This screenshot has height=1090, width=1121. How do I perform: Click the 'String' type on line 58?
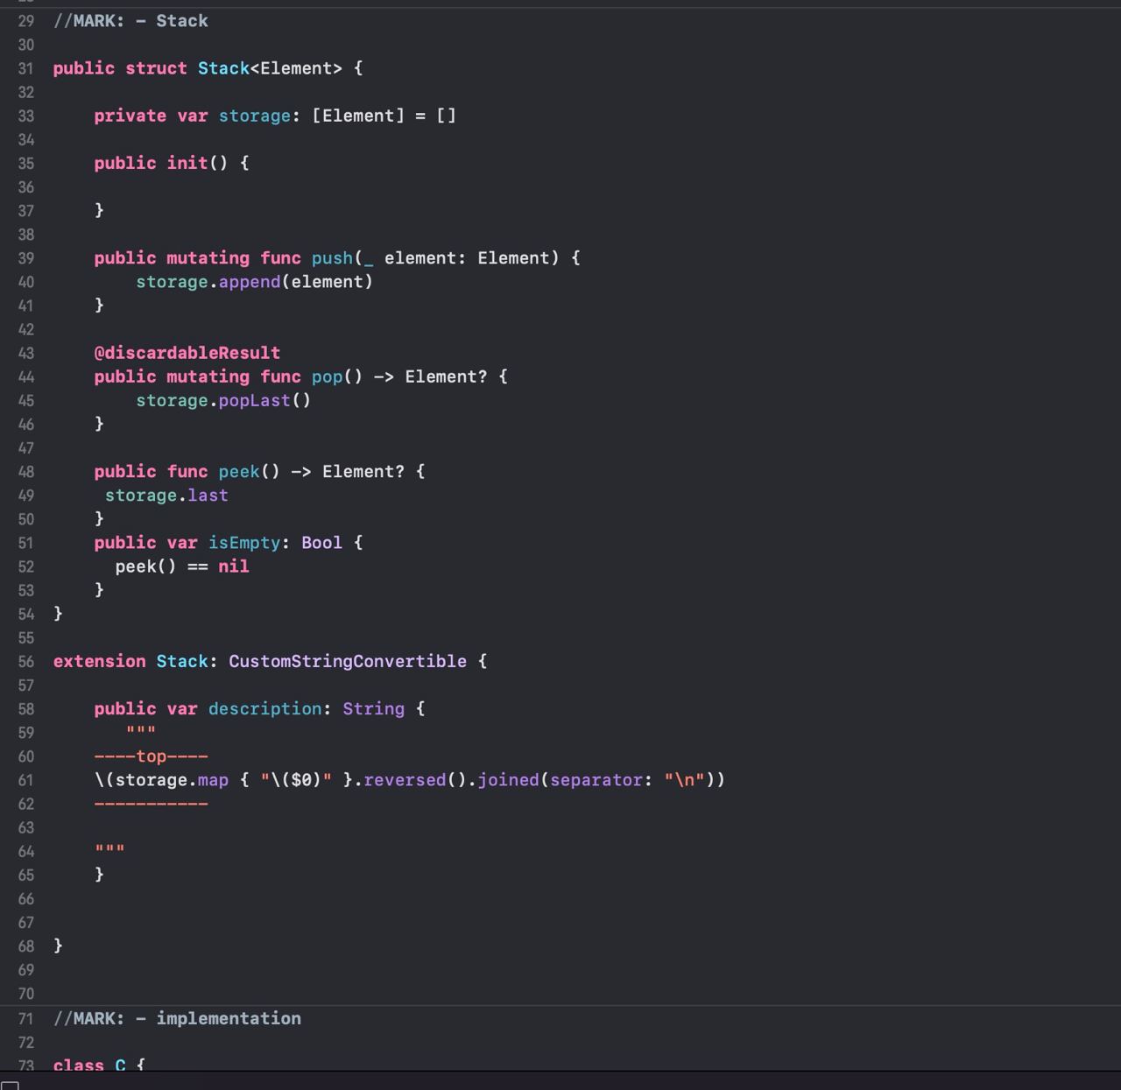(x=373, y=709)
